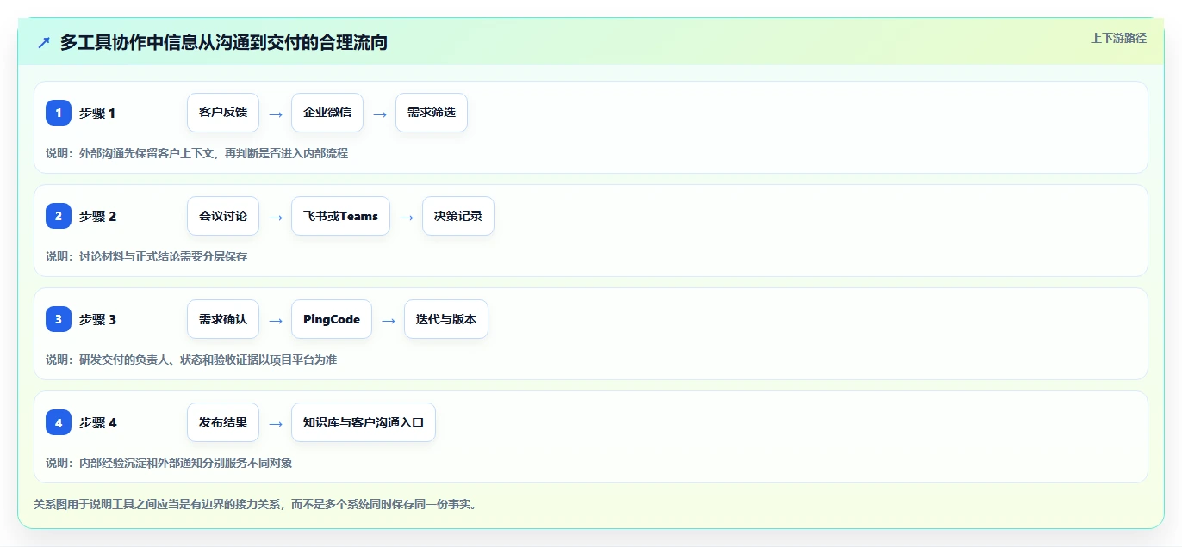Click the 步骤 1 label
Screen dimensions: 1182x547
click(97, 113)
